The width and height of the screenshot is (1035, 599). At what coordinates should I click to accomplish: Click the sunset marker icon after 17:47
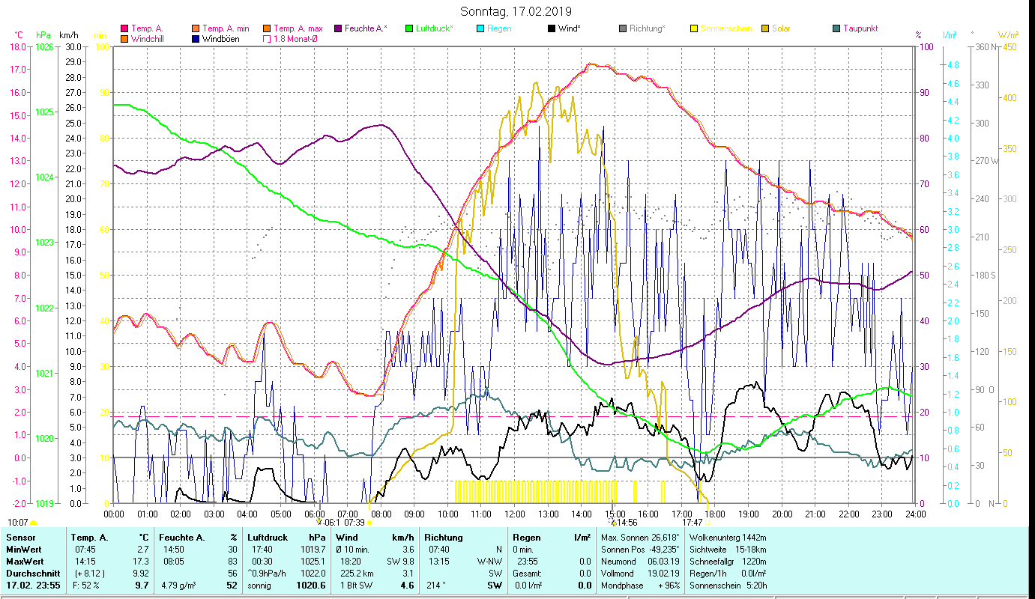pyautogui.click(x=707, y=523)
